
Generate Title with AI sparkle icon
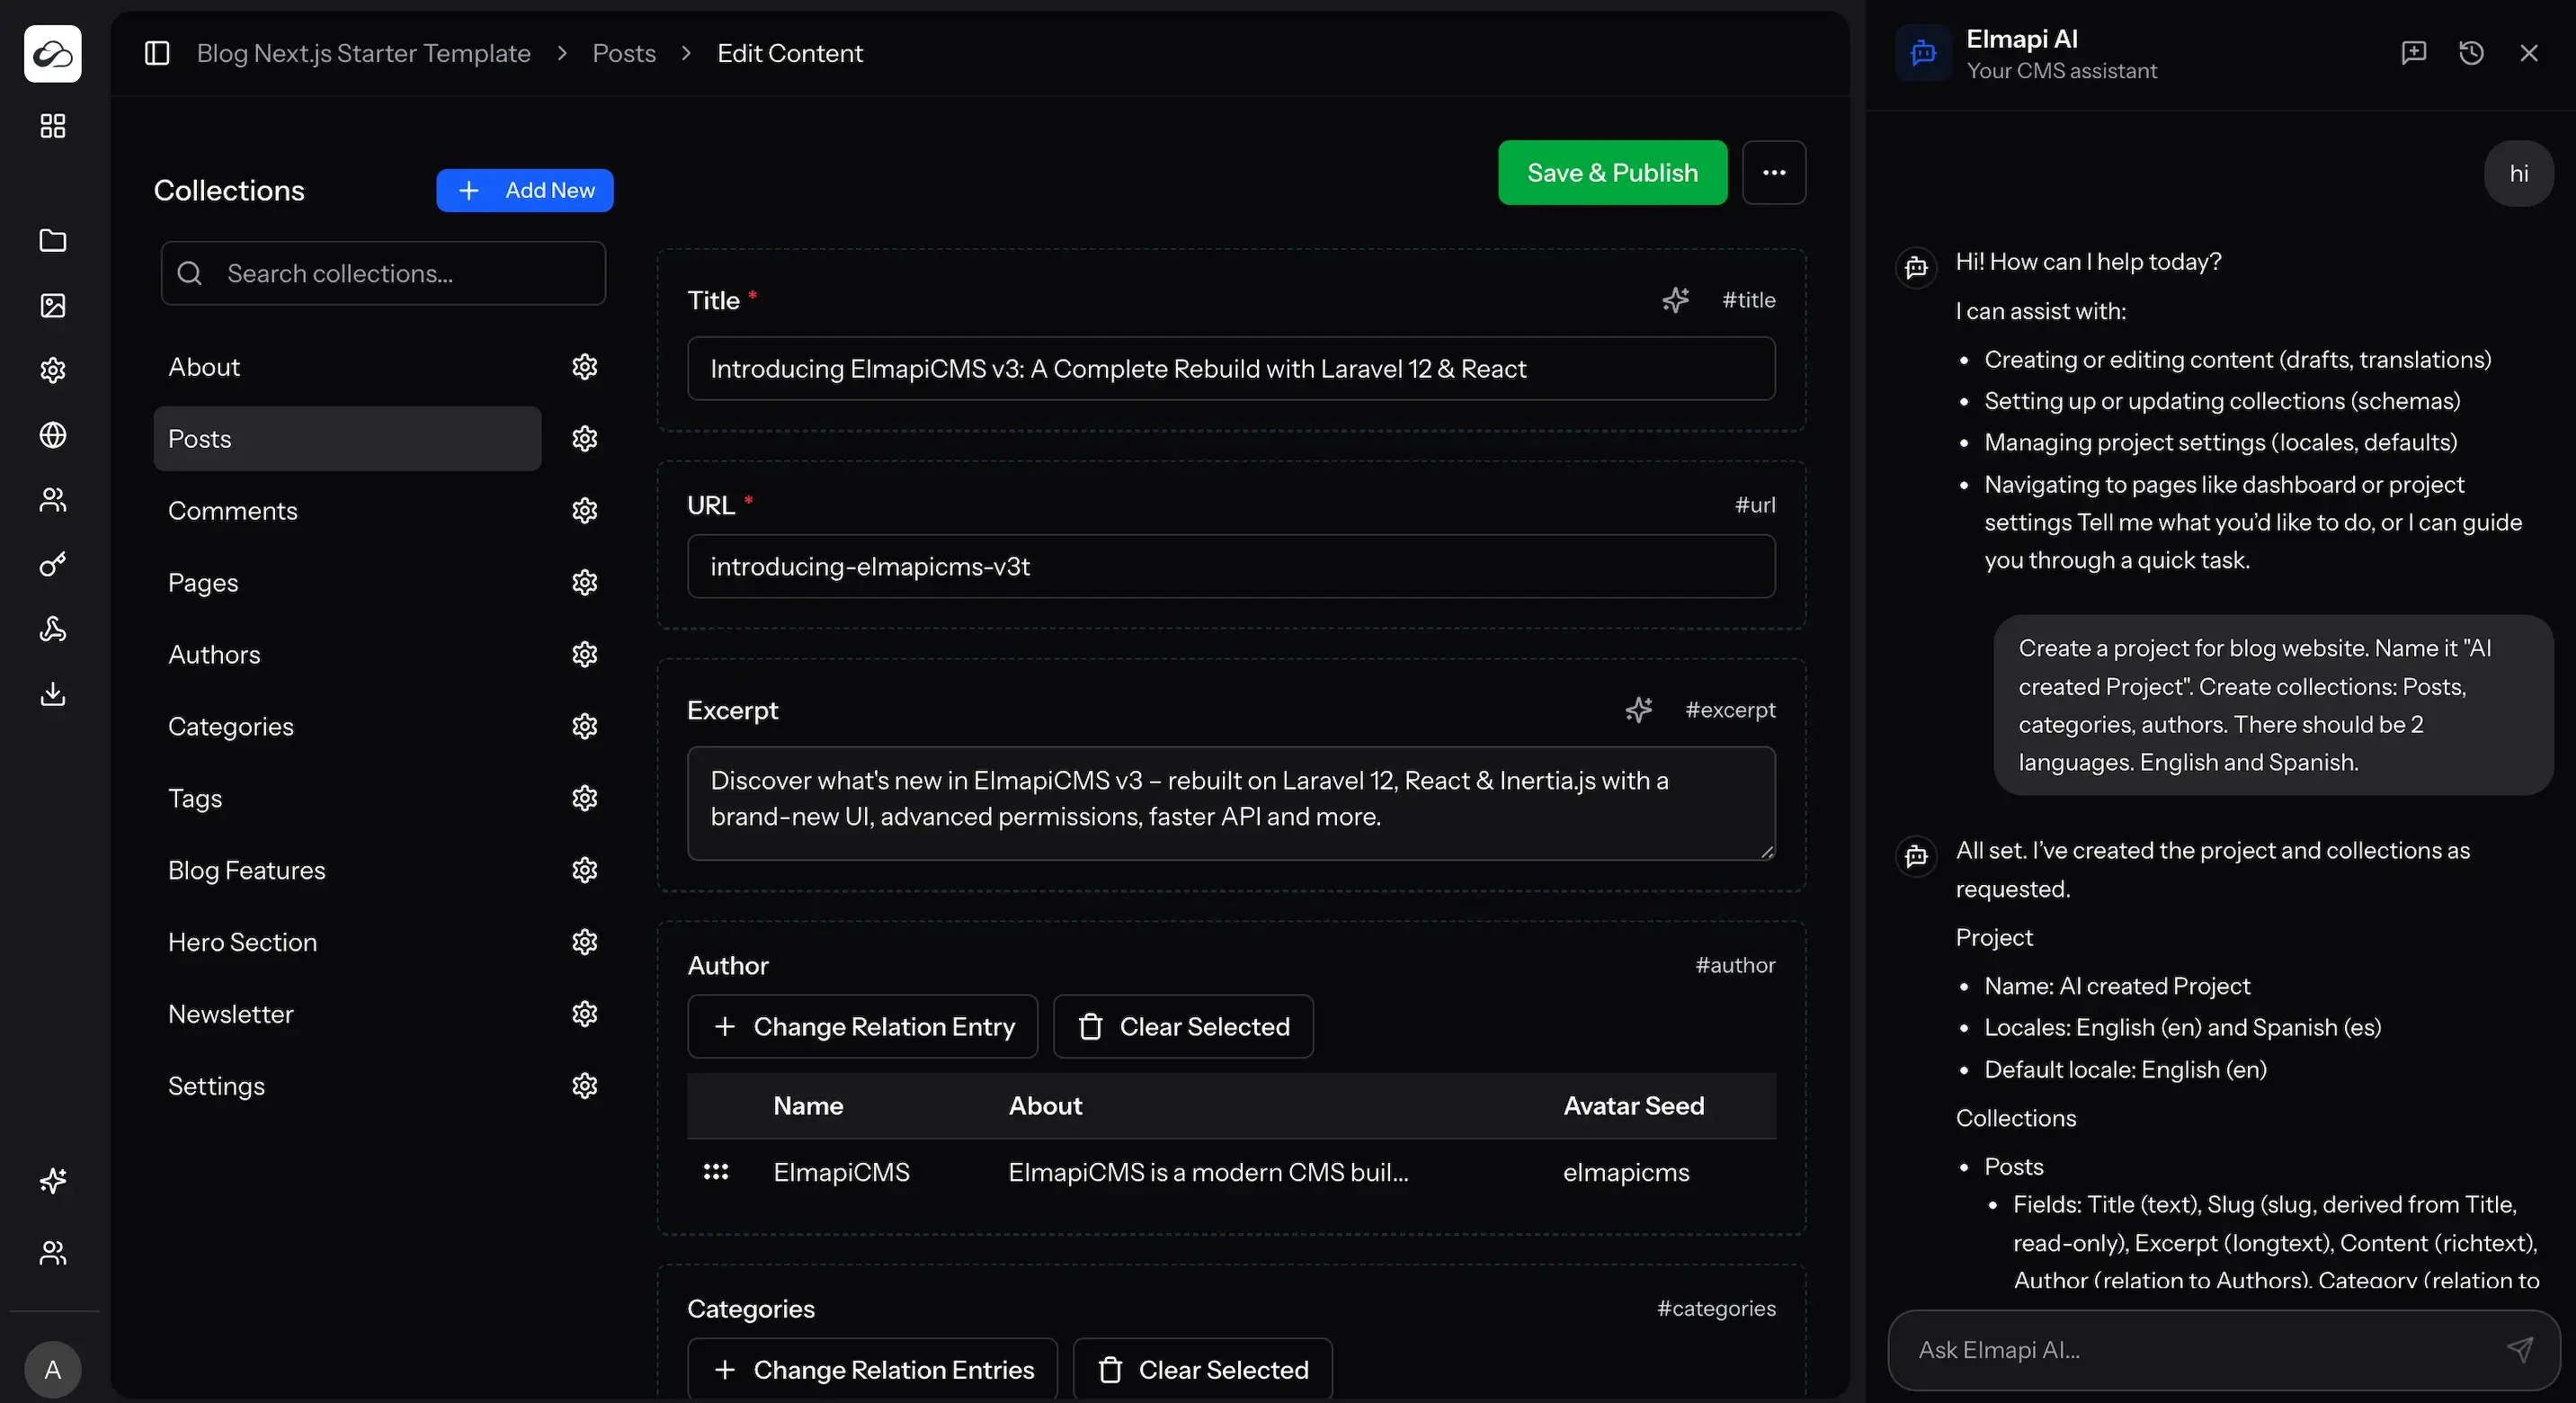pos(1676,300)
